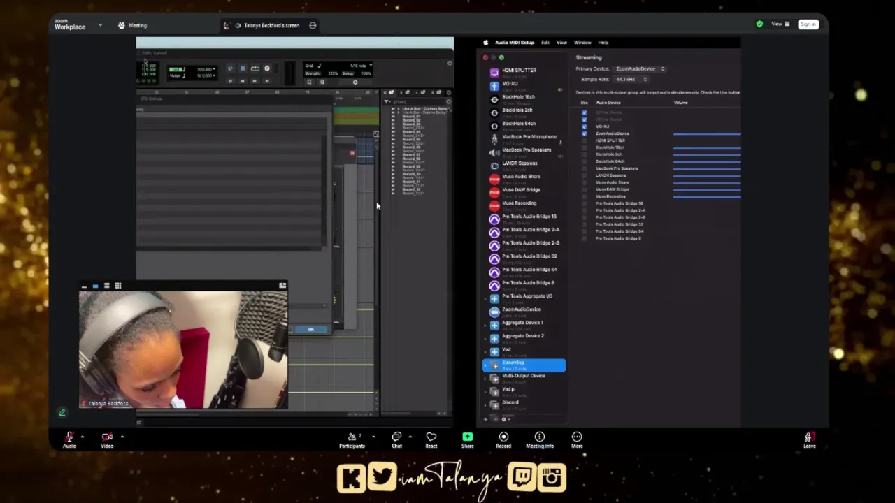895x503 pixels.
Task: Enable Use checkbox for HDMI SPLITTER
Action: (x=585, y=140)
